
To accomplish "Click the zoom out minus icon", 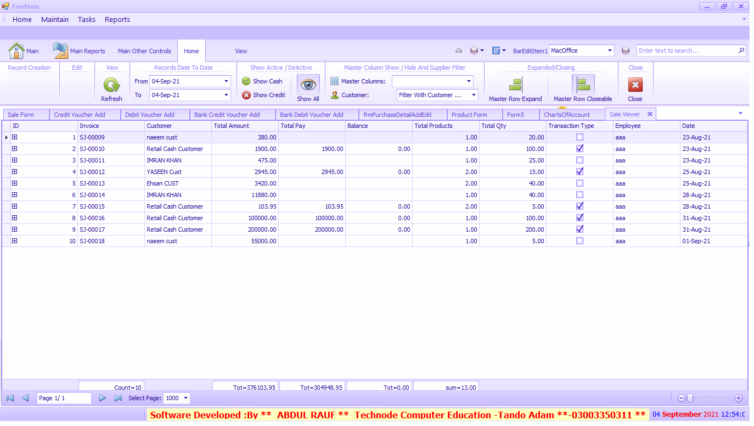I will [x=682, y=398].
